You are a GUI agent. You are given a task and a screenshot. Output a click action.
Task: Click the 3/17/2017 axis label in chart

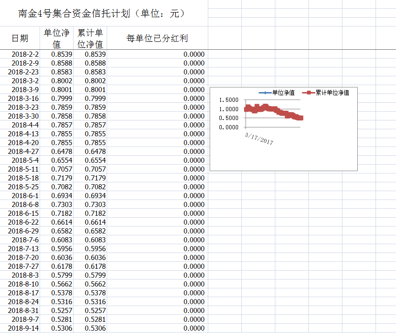tap(259, 139)
